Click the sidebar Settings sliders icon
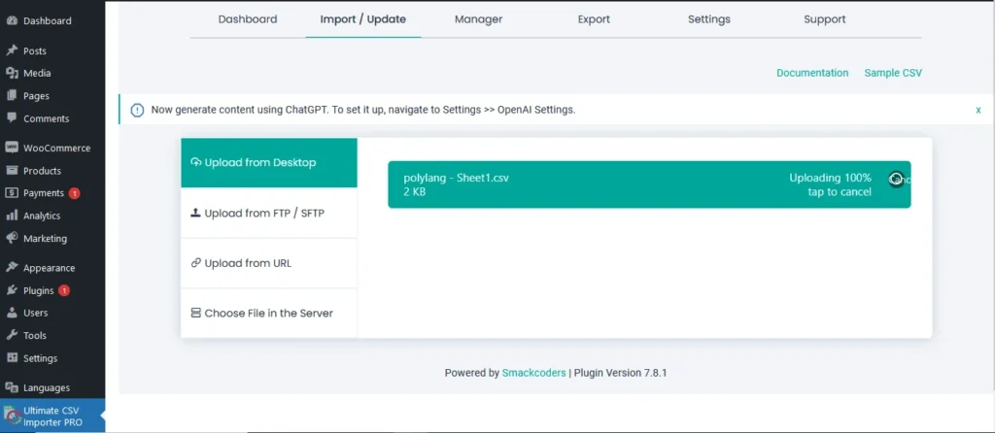This screenshot has height=433, width=995. click(x=12, y=358)
